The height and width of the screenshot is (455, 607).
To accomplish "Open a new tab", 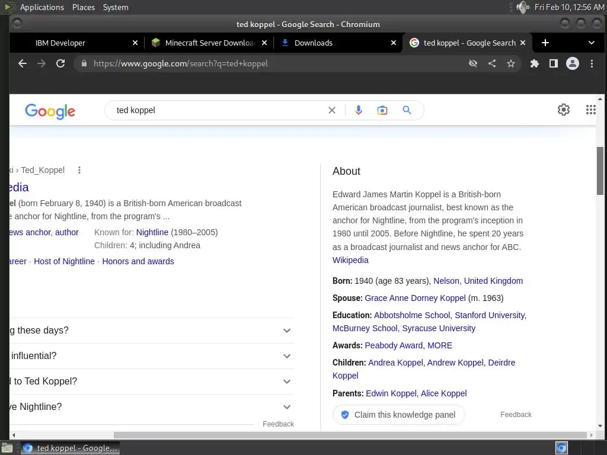I will (545, 43).
